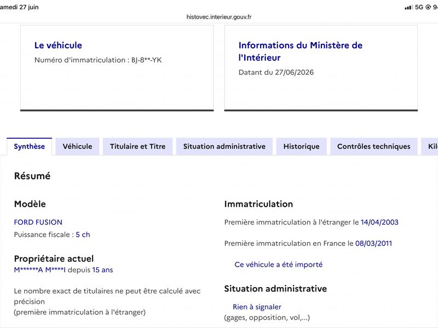Click the French registration date 08/03/2011
The width and height of the screenshot is (438, 328).
click(x=374, y=243)
